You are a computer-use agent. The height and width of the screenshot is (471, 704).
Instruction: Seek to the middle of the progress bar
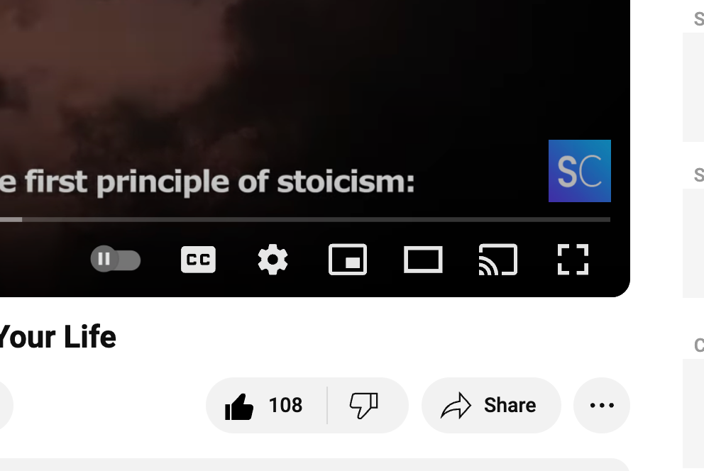[305, 219]
